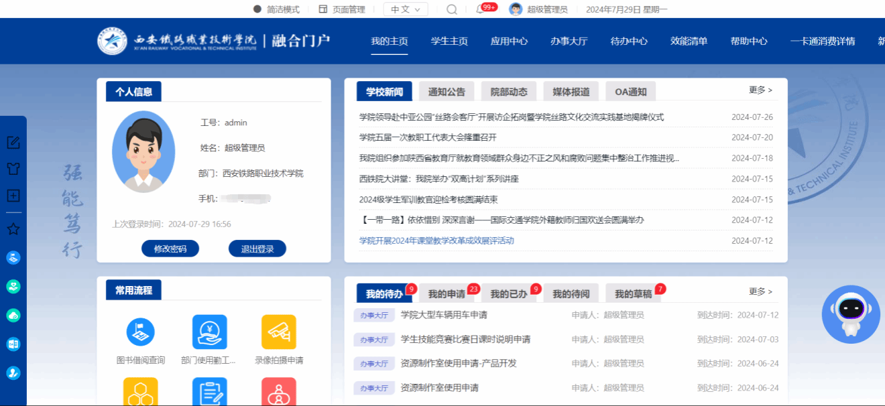Click the 修改密码 button

[x=170, y=249]
